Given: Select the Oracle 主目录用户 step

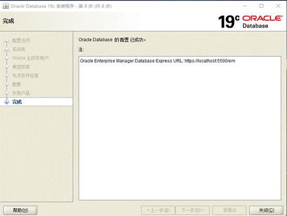Looking at the screenshot, I should [x=31, y=58].
